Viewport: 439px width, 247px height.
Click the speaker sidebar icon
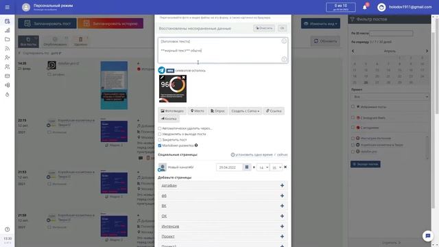[x=8, y=85]
